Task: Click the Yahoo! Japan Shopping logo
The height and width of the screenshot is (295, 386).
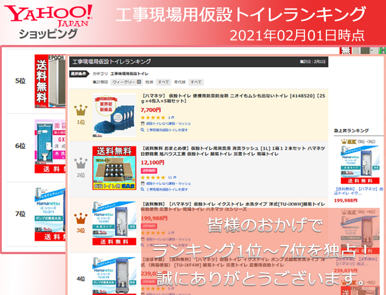Action: point(49,22)
